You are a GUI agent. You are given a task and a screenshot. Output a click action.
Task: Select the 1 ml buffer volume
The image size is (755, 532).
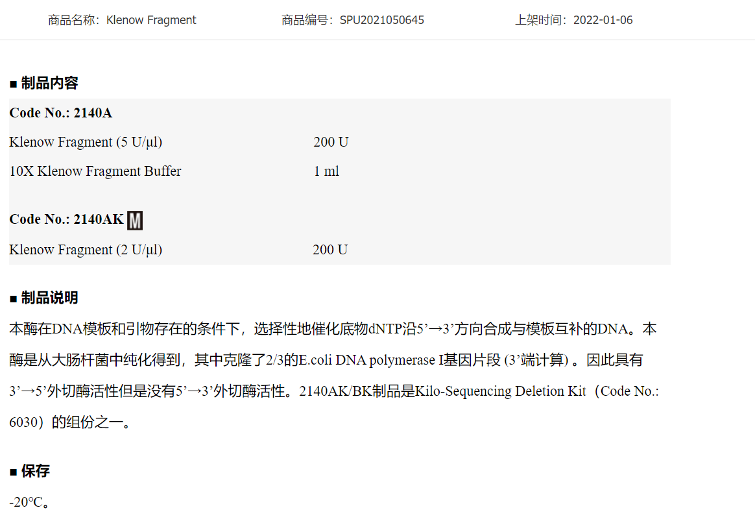click(326, 171)
